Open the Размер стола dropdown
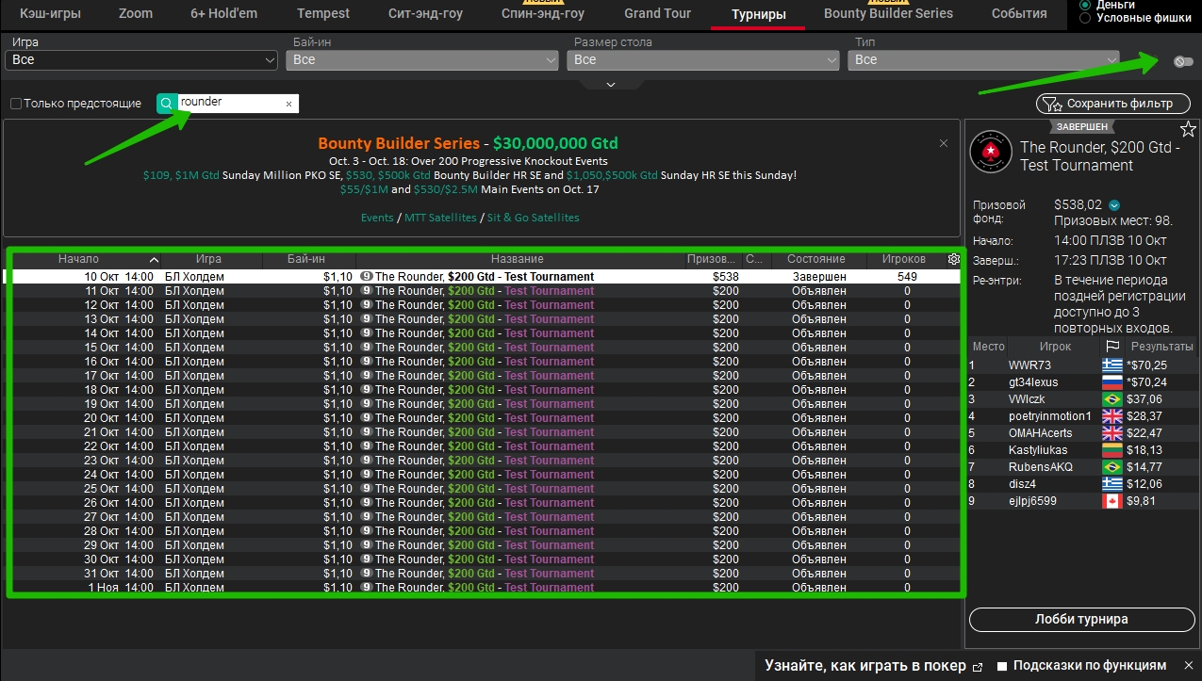 [703, 59]
